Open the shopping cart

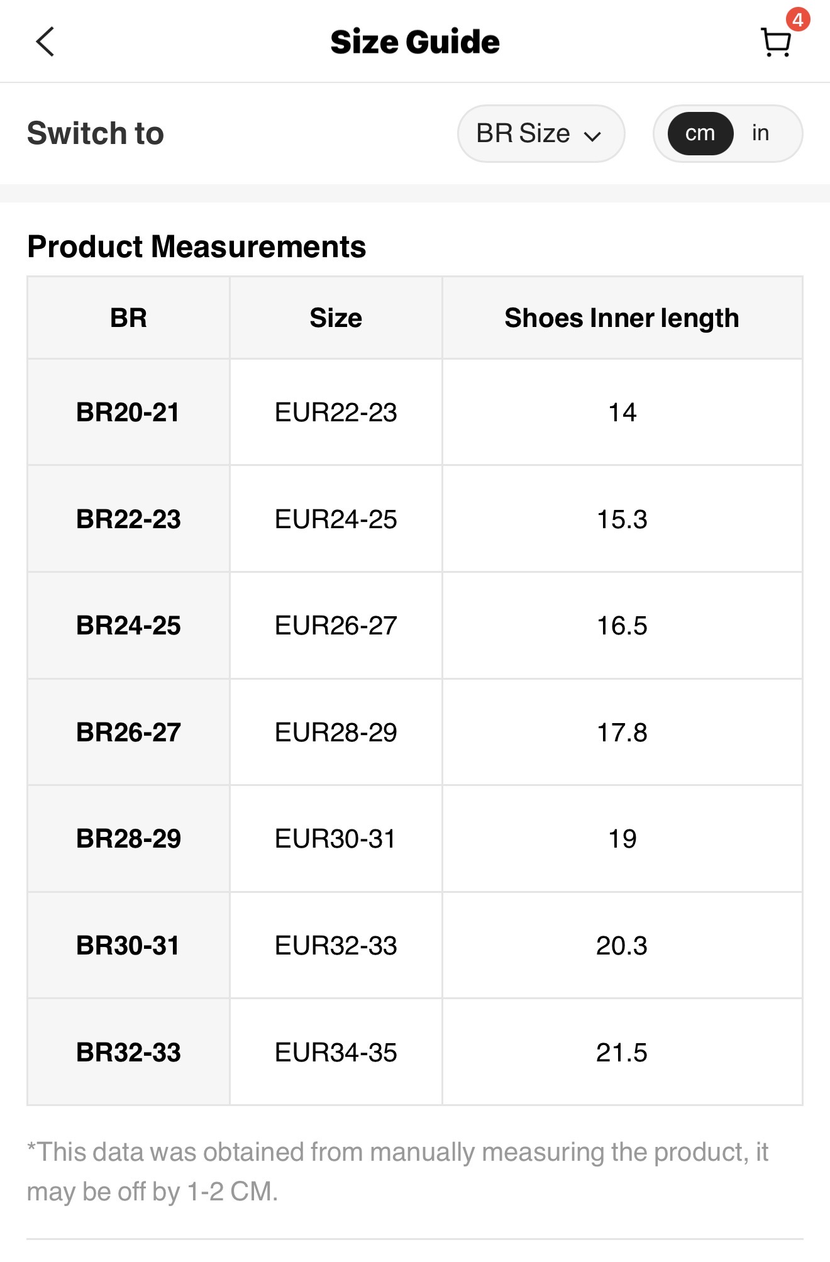(x=775, y=43)
